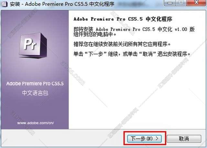This screenshot has width=207, height=148.
Task: Click the purple panel above the Pr logo
Action: point(35,21)
